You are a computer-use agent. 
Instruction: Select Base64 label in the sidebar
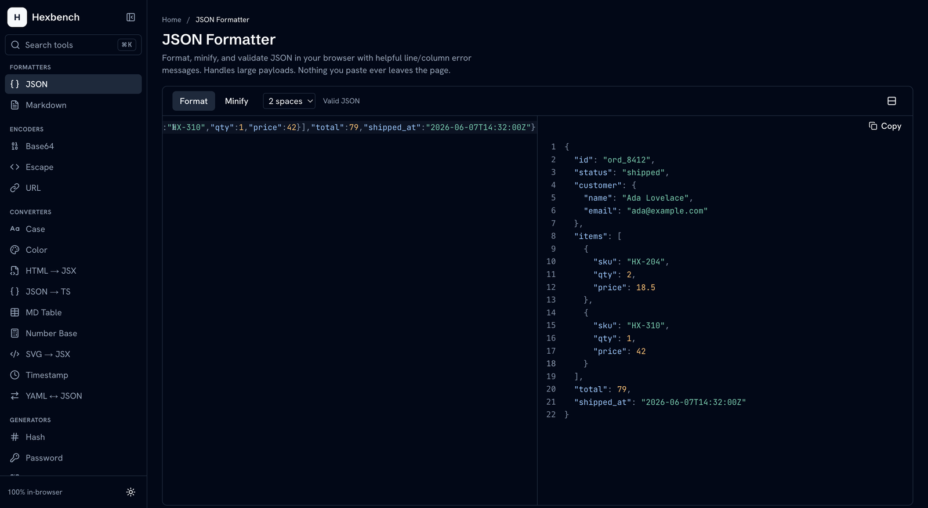point(39,146)
